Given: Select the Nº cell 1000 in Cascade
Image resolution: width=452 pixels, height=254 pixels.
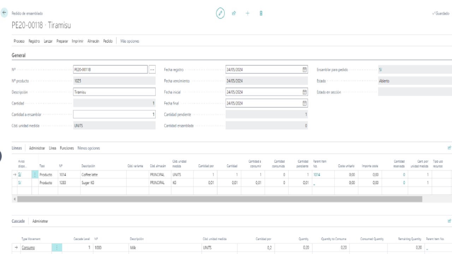Looking at the screenshot, I should [x=111, y=248].
